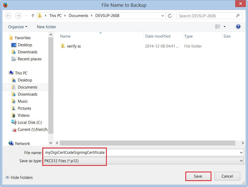Click the Save button

click(198, 176)
